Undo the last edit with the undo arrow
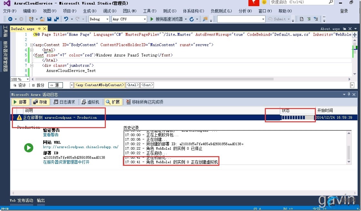The image size is (361, 211). point(66,19)
